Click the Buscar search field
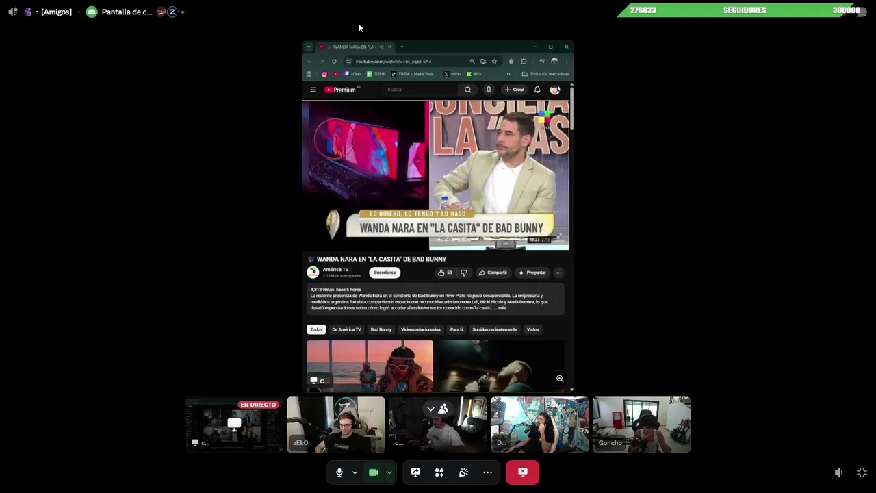 click(x=421, y=90)
